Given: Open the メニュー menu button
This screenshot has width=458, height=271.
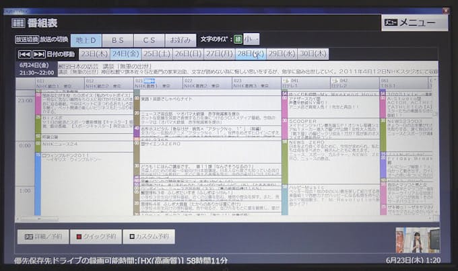Looking at the screenshot, I should [414, 24].
